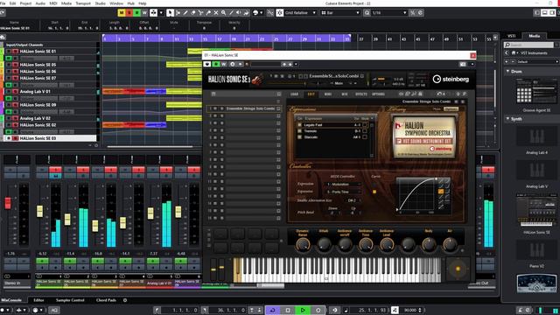Open the Edit menu
560x315 pixels.
click(13, 3)
